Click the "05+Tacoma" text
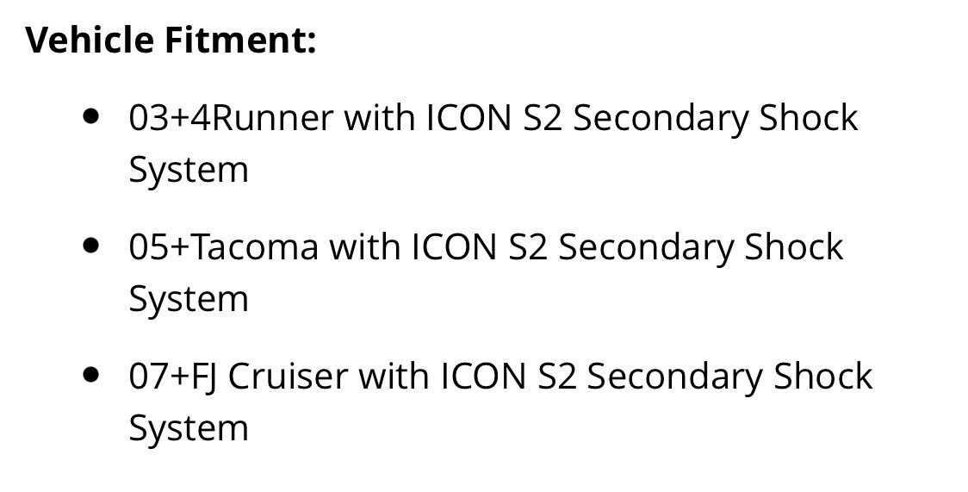Image resolution: width=968 pixels, height=492 pixels. click(x=223, y=246)
